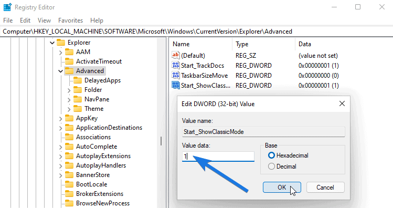Expand the AutoplayExtensions key chevron
Screen dimensions: 393x208
(x=61, y=157)
